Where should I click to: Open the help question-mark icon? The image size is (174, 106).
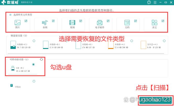[149, 2]
